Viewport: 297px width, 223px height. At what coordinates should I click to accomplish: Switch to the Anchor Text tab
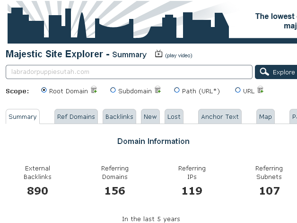coord(220,116)
